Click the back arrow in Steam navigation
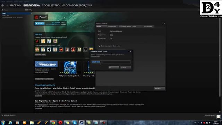222x125 pixels. [2, 6]
